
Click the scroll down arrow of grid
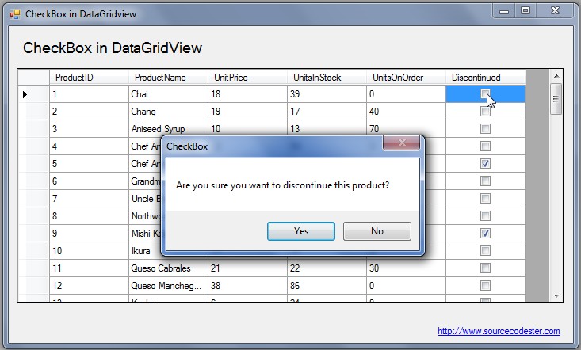556,295
